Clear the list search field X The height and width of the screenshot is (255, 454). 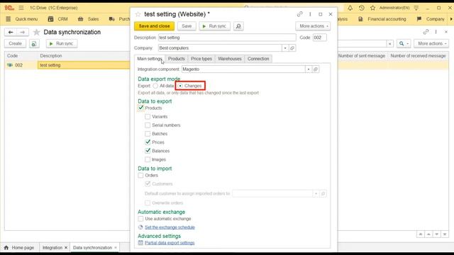click(x=390, y=44)
